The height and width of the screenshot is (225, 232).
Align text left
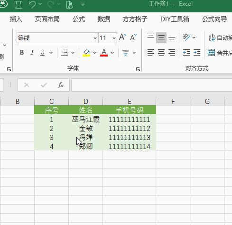151,52
